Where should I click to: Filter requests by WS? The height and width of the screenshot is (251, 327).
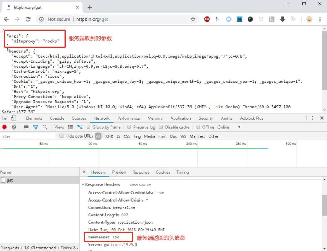pyautogui.click(x=183, y=136)
